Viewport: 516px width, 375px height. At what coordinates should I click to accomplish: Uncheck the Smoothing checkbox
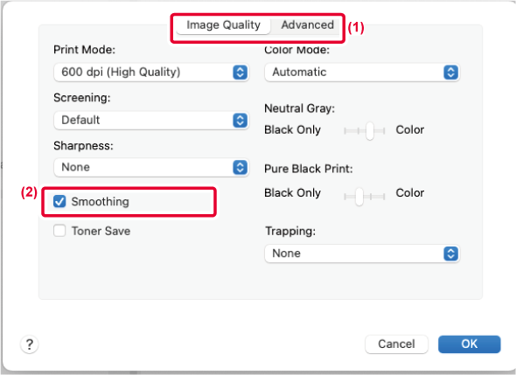pyautogui.click(x=59, y=201)
